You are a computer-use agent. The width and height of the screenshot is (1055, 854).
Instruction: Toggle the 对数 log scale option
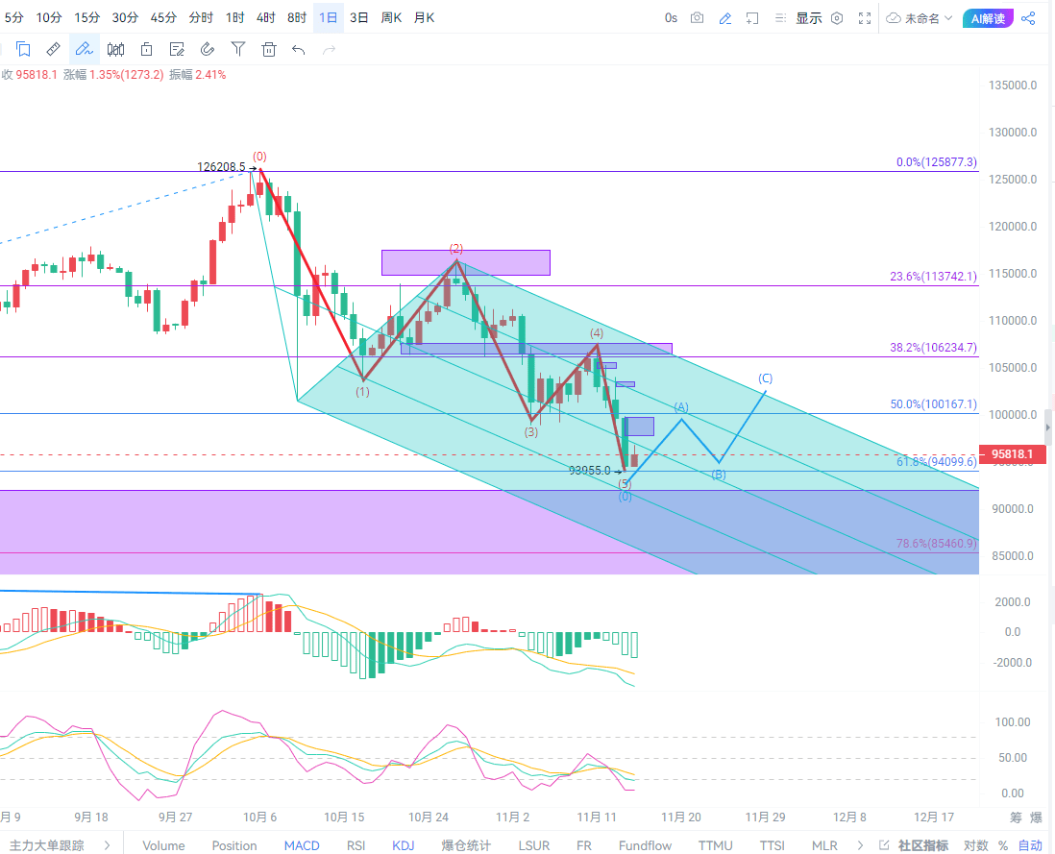point(975,845)
